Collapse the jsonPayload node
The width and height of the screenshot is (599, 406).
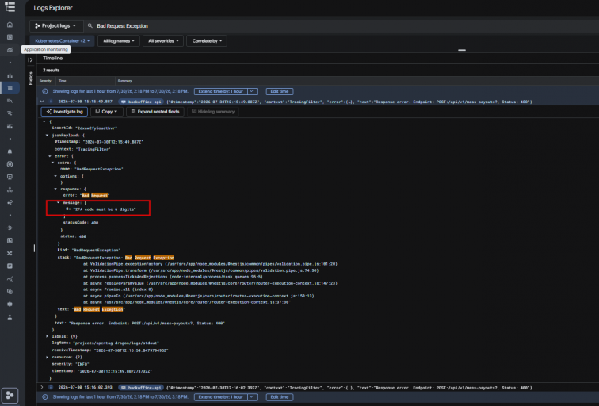[x=47, y=136]
